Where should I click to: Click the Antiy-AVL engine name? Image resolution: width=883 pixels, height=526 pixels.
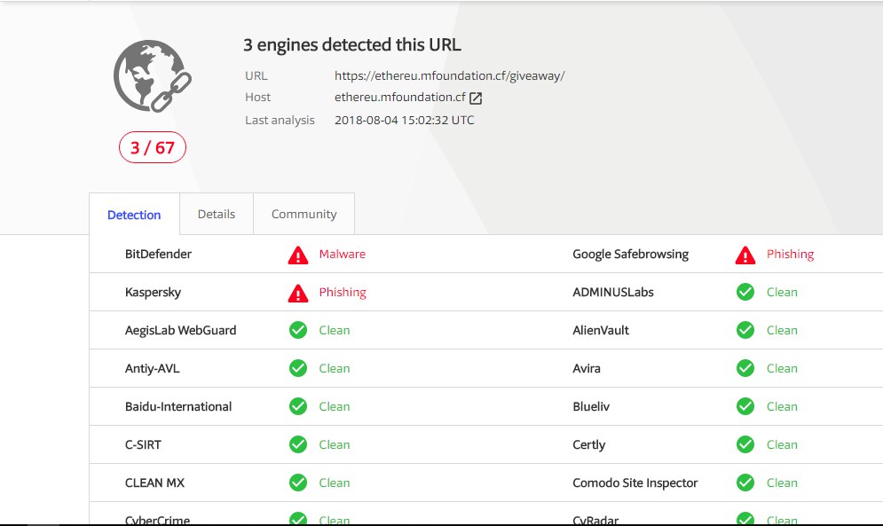coord(152,369)
